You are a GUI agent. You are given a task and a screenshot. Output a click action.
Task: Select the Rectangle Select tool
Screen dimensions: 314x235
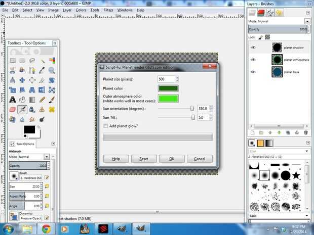13,60
